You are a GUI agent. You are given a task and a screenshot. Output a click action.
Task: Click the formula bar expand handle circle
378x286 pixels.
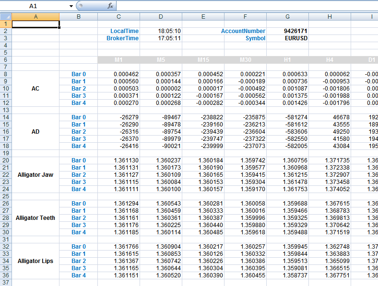click(x=81, y=6)
